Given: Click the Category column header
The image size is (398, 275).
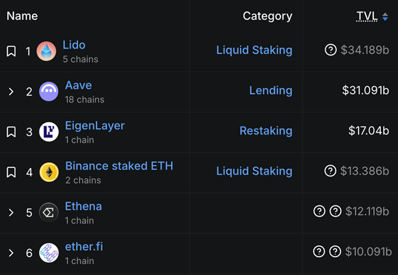Looking at the screenshot, I should (x=267, y=16).
